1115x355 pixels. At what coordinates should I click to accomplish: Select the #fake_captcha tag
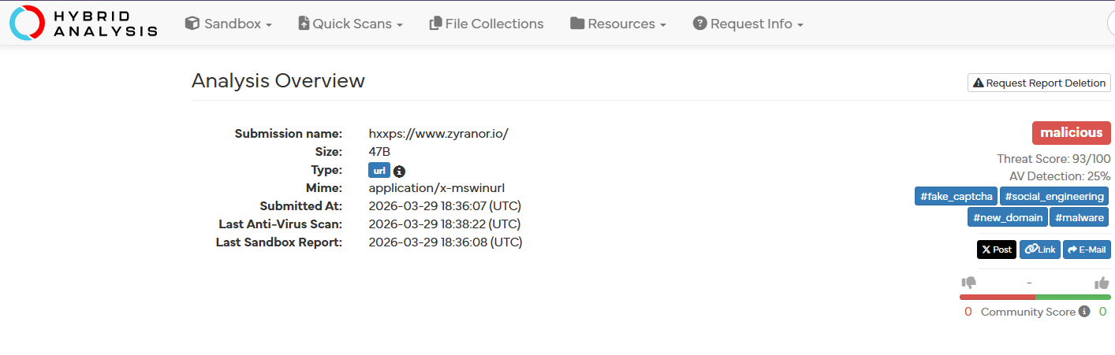pos(956,197)
